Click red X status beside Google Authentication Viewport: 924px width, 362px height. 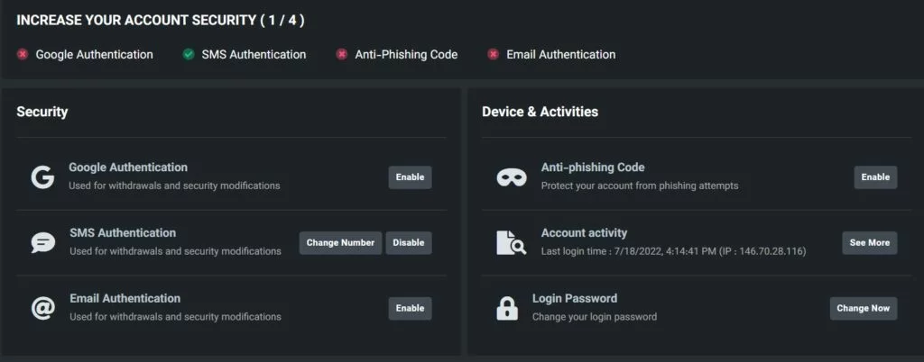(x=23, y=55)
